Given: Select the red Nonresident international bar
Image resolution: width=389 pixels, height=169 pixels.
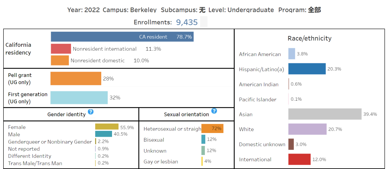Looking at the screenshot, I should [61, 49].
